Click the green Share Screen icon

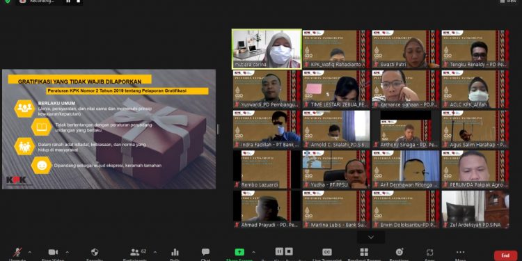[239, 252]
